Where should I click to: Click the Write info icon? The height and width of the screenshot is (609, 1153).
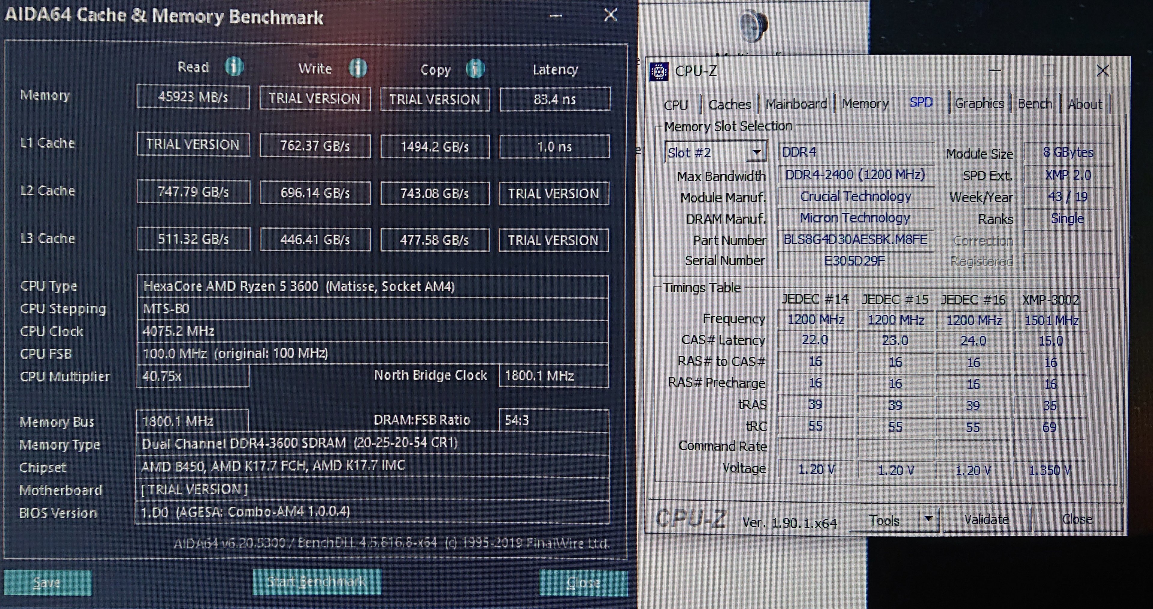[x=358, y=68]
